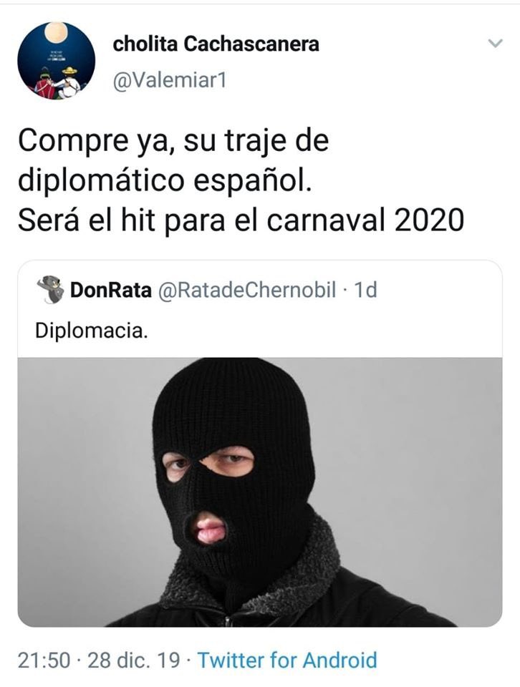Click the Diplomacia. quoted tweet text

(91, 331)
